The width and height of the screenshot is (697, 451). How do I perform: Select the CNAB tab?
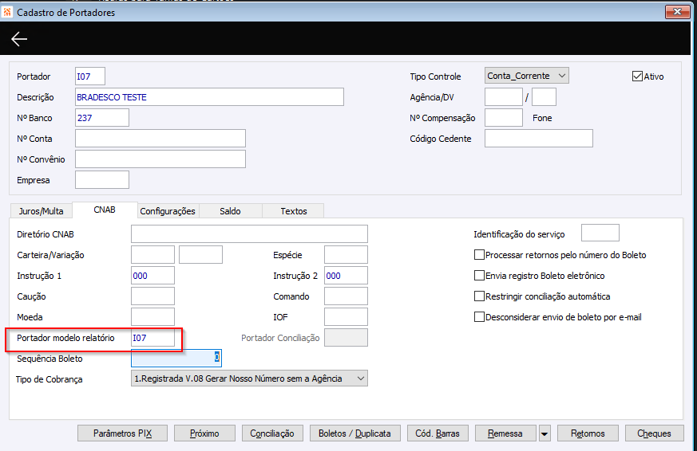coord(105,210)
